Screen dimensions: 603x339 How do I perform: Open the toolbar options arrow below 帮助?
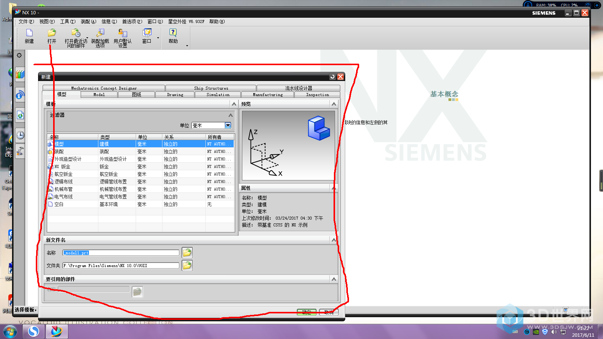click(x=187, y=46)
